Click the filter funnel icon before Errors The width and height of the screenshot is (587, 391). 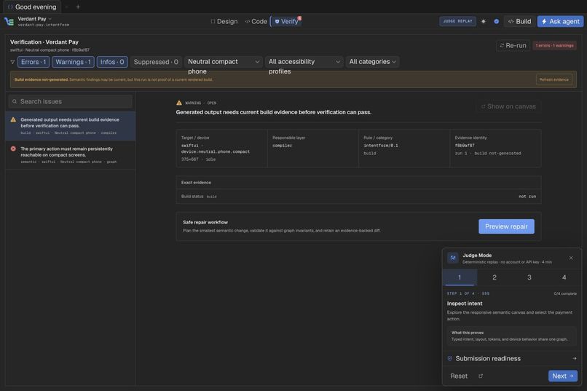coord(12,62)
